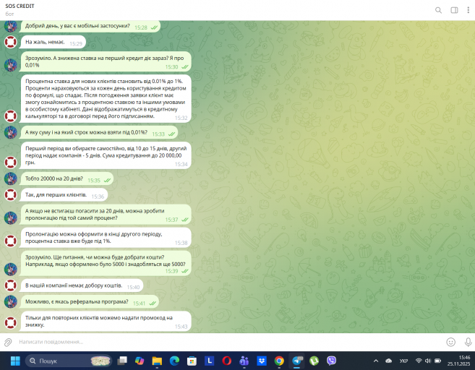Click bot avatar beside 'В нашій компанії немає добору коштів.'

(x=11, y=285)
